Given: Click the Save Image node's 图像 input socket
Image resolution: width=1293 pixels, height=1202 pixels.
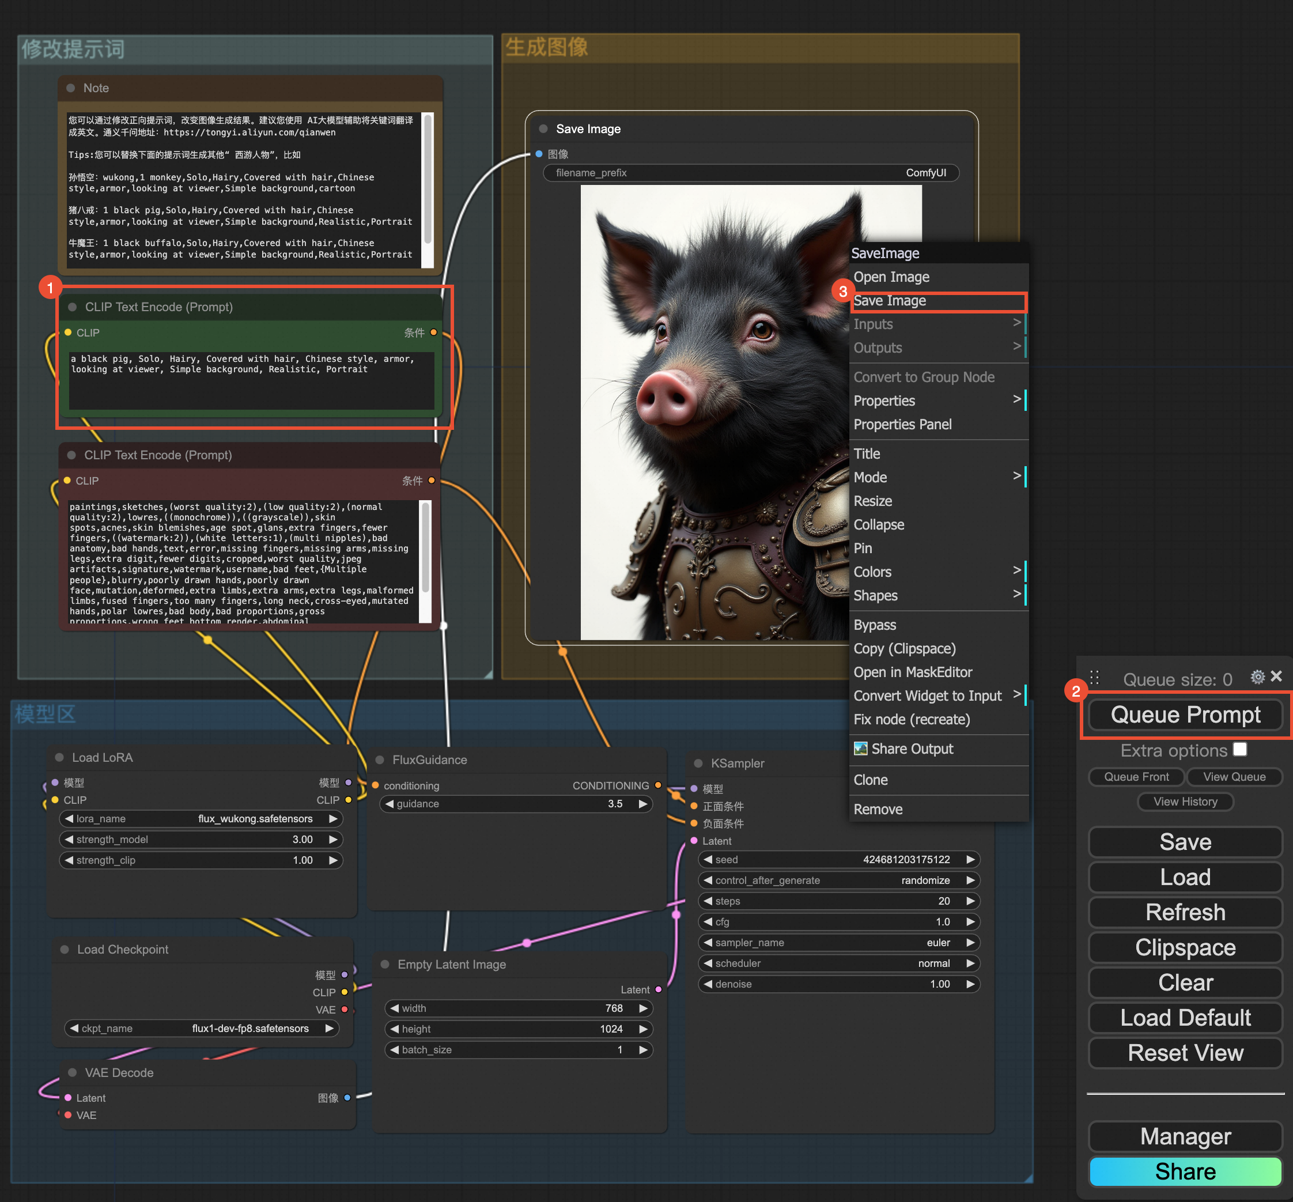Looking at the screenshot, I should (539, 154).
